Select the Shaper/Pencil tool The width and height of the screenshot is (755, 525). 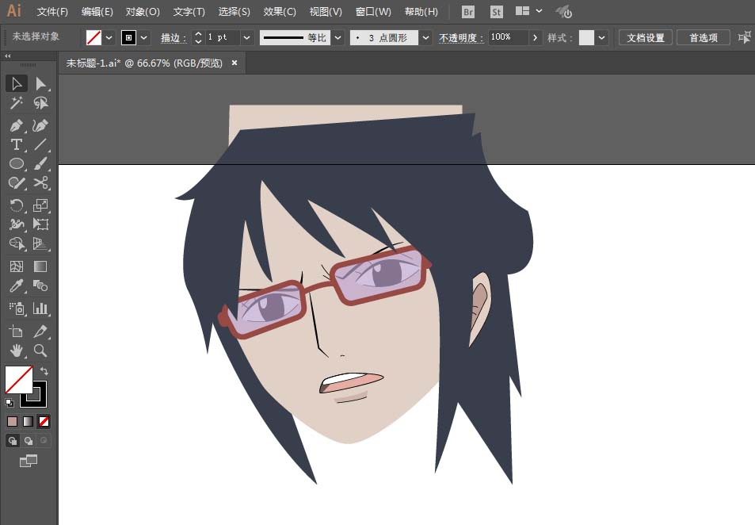coord(17,182)
